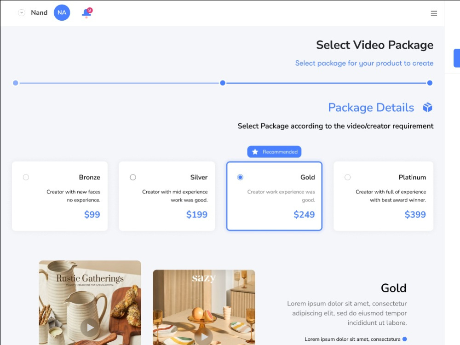
Task: Click the first step dot on progress line
Action: pyautogui.click(x=16, y=83)
